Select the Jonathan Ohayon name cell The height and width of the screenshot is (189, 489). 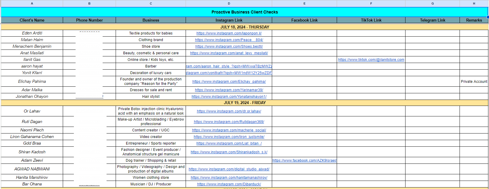(x=32, y=96)
